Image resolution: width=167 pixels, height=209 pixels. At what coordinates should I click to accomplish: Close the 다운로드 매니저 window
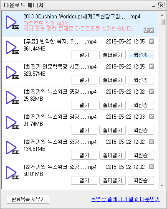(161, 5)
